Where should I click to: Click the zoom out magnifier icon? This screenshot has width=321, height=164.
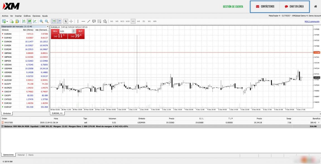[x=47, y=21]
